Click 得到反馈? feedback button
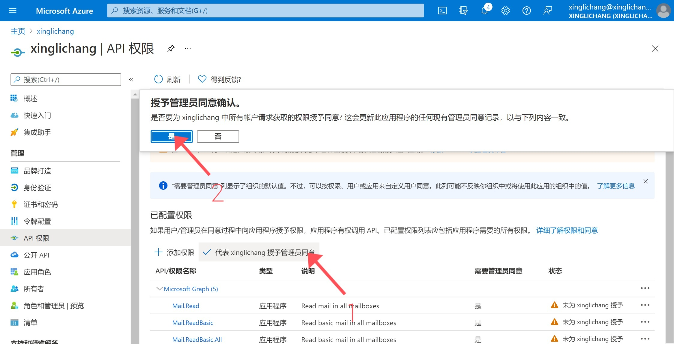 point(219,79)
